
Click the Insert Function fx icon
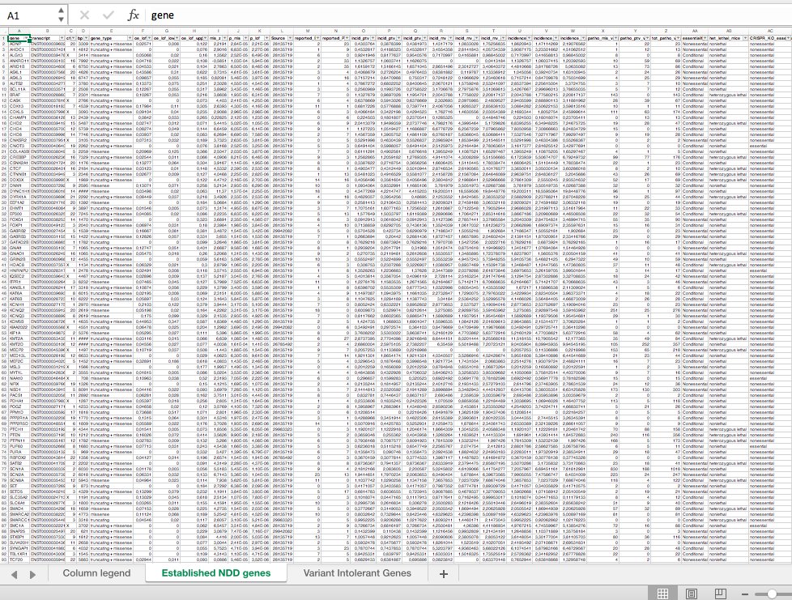(133, 15)
